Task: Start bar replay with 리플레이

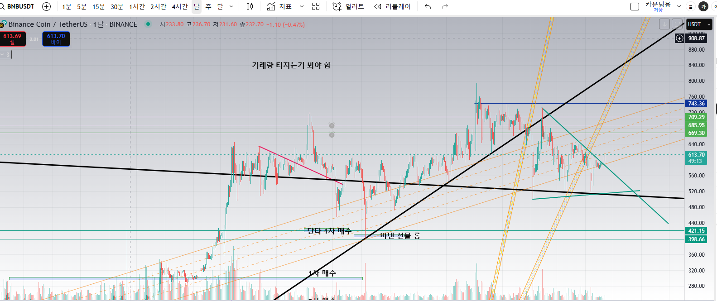Action: 392,6
